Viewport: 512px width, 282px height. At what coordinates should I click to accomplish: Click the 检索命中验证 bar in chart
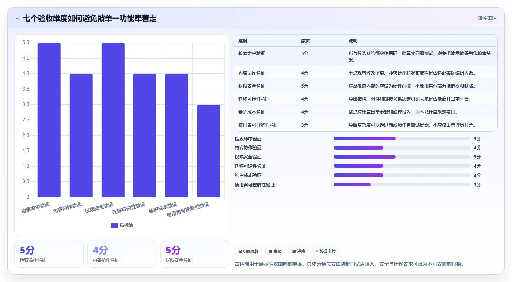[49, 120]
